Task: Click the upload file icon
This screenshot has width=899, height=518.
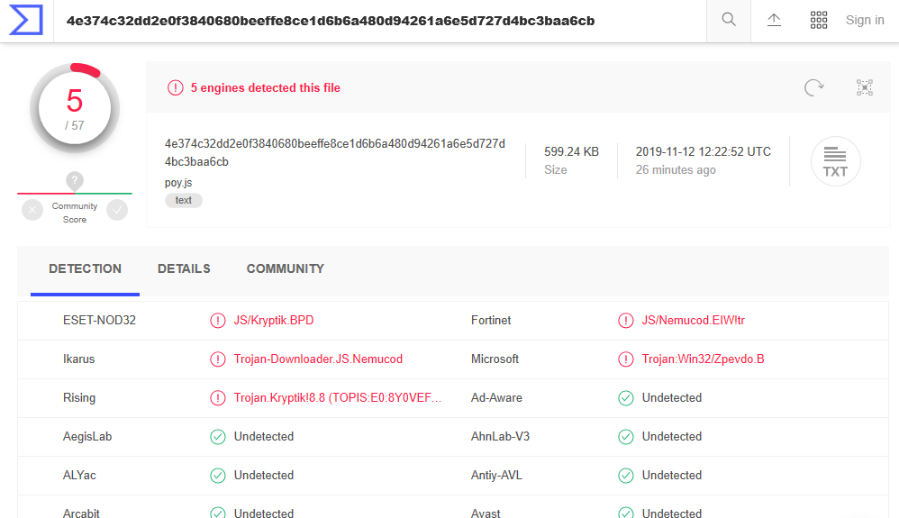Action: (774, 20)
